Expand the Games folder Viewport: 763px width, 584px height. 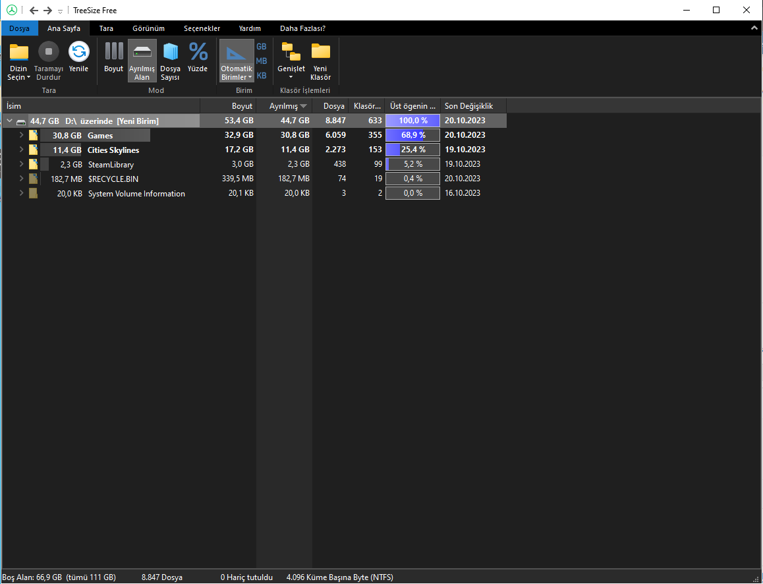tap(21, 135)
